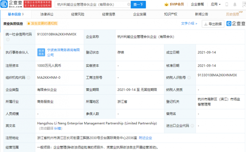Image resolution: width=246 pixels, height=152 pixels.
Task: Select the MA2KKHNM-0 organization code
Action: pos(49,78)
